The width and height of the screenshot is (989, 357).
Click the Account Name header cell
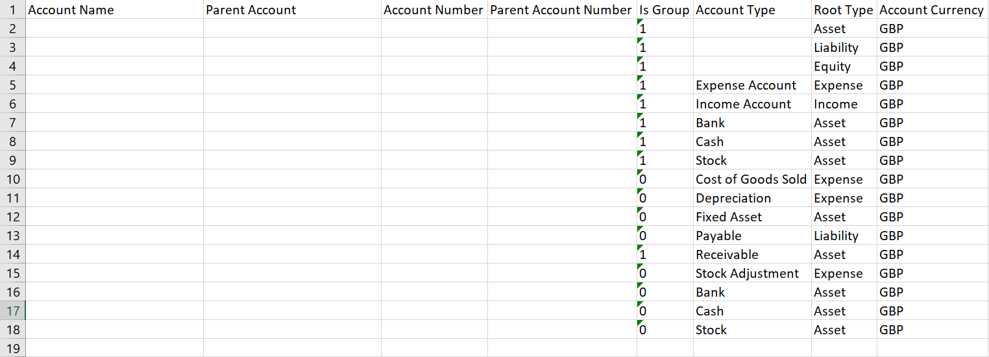pyautogui.click(x=71, y=10)
